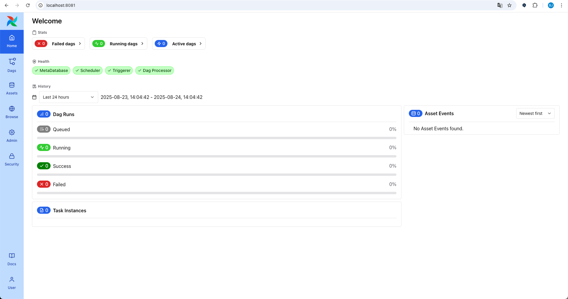Screen dimensions: 568x299
Task: Click the Scheduler health badge
Action: pos(88,70)
